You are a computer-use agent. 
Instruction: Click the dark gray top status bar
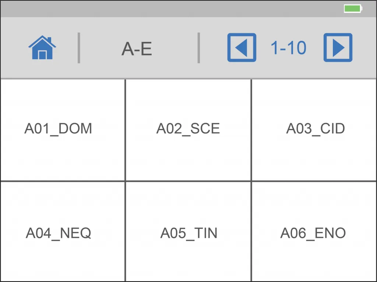point(188,9)
